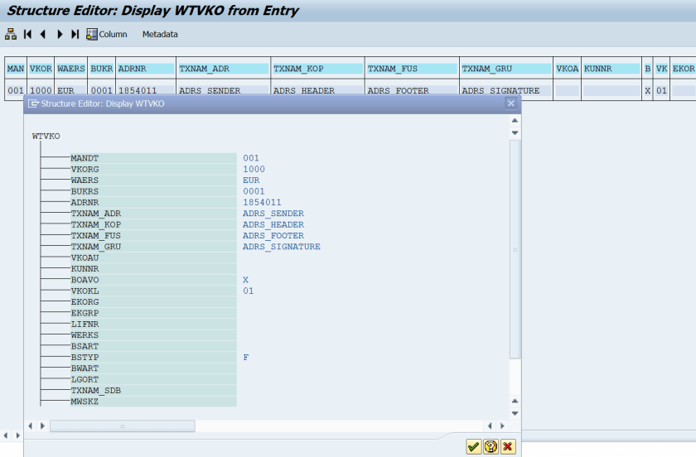The width and height of the screenshot is (696, 457).
Task: Go to the previous entry
Action: (42, 34)
